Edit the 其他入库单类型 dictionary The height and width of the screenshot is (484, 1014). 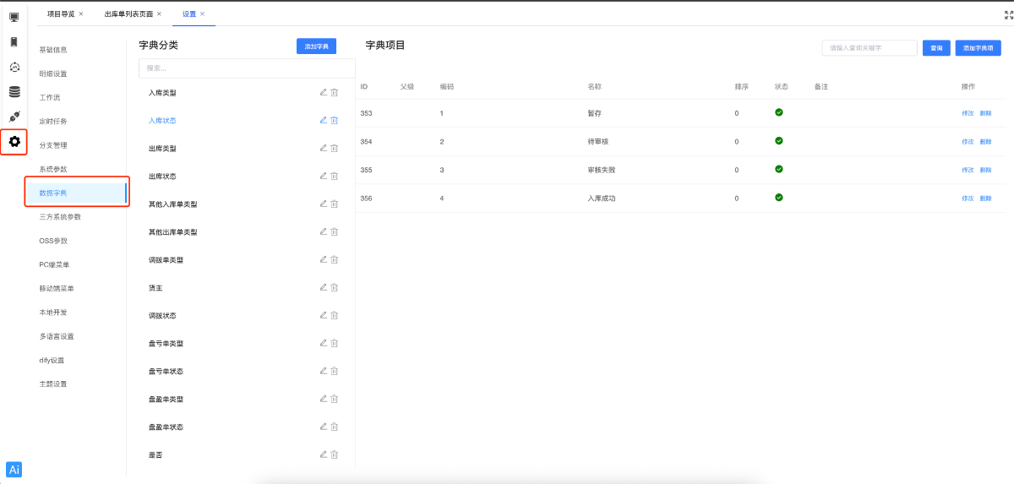tap(324, 204)
